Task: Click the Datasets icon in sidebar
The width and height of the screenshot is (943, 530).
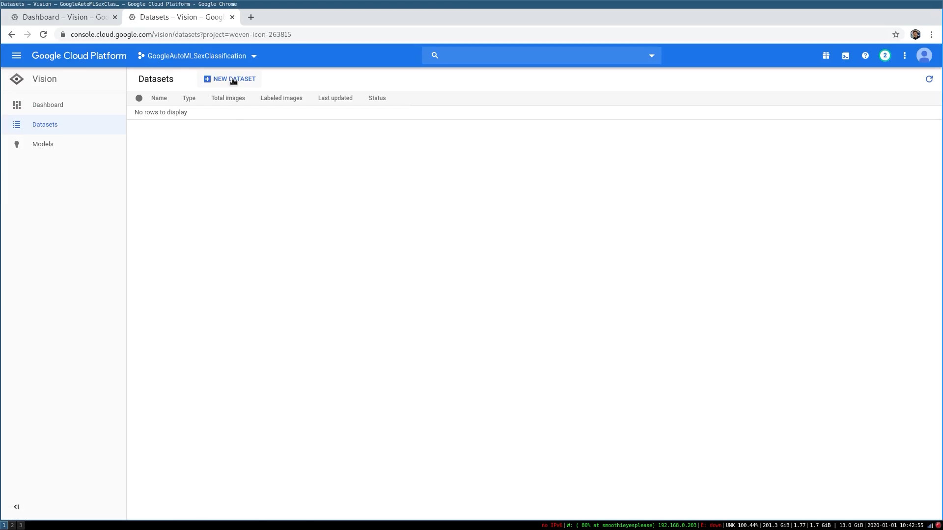Action: click(16, 124)
